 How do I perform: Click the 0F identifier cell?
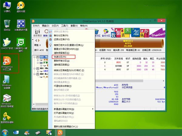click(x=128, y=66)
